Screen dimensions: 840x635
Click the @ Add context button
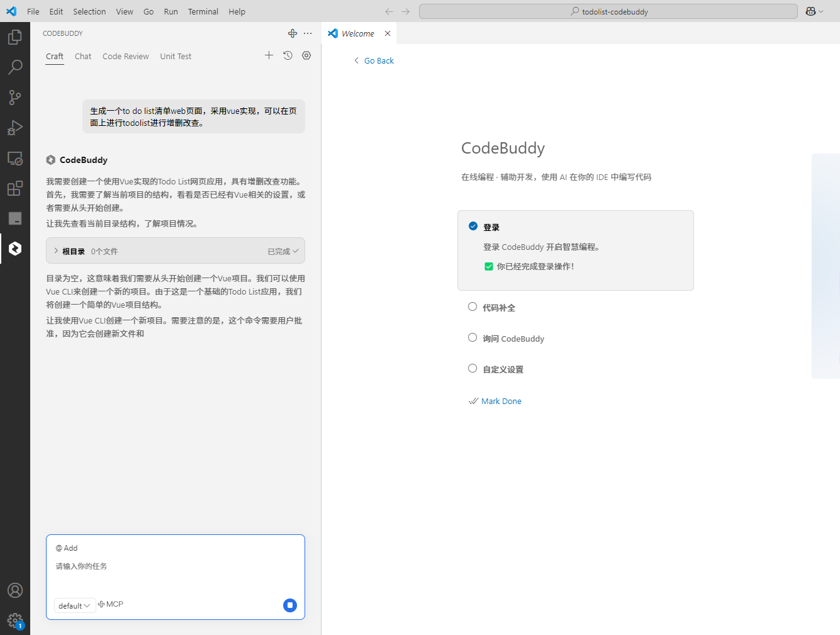coord(67,548)
